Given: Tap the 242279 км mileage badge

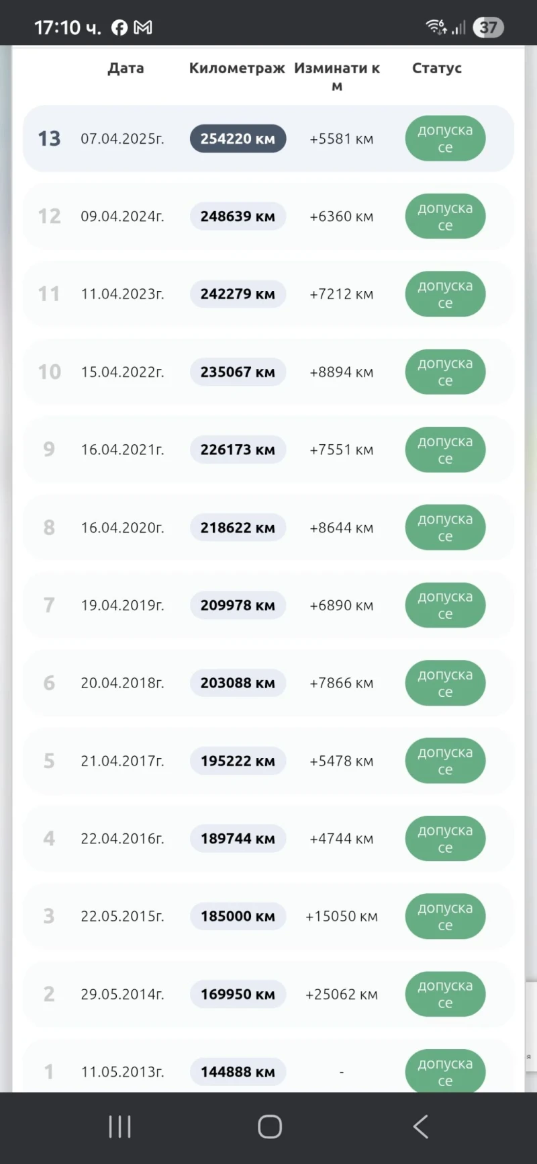Looking at the screenshot, I should click(x=238, y=294).
